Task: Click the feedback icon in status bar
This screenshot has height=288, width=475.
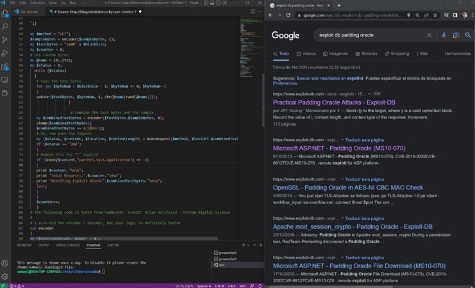Action: click(x=253, y=285)
